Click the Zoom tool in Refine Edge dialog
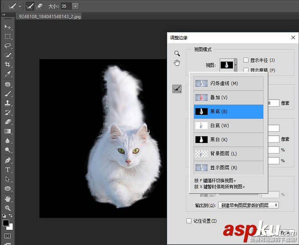The height and width of the screenshot is (245, 299). 177,53
